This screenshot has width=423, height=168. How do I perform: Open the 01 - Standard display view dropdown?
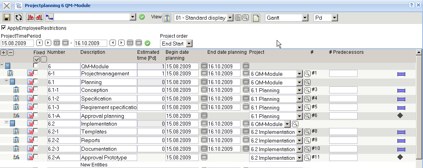coord(230,18)
